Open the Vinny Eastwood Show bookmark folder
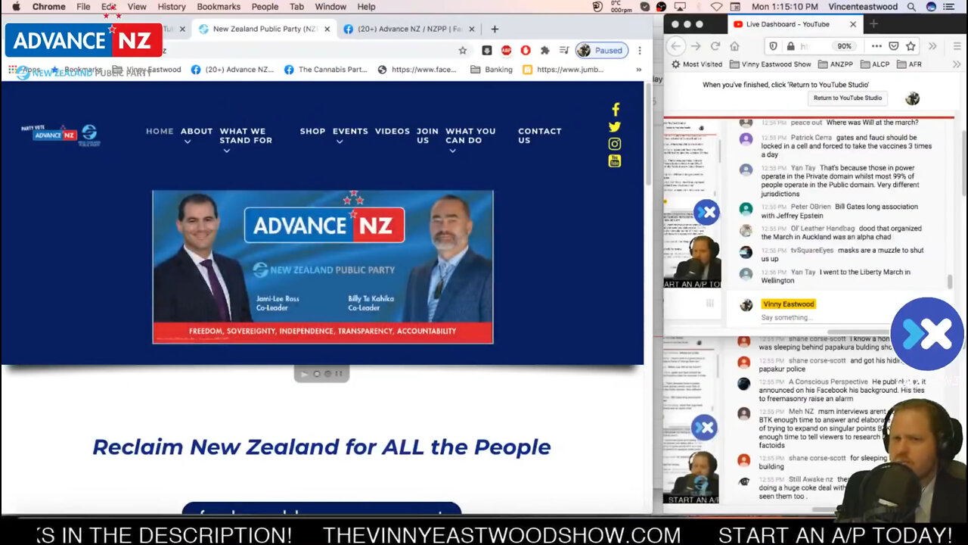968x545 pixels. coord(771,64)
